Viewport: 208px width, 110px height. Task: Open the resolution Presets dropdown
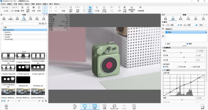click(x=202, y=25)
